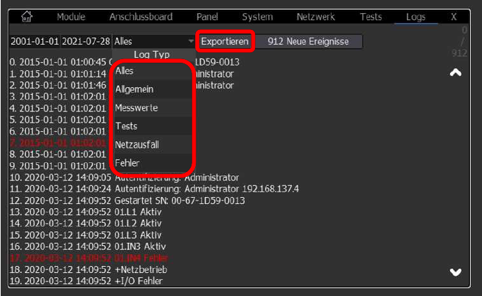Open the Netzwerk tab
Image resolution: width=482 pixels, height=296 pixels.
coord(316,16)
